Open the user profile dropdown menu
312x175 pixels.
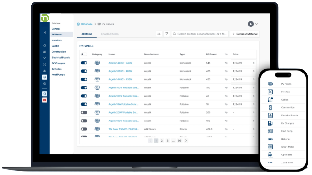click(253, 24)
